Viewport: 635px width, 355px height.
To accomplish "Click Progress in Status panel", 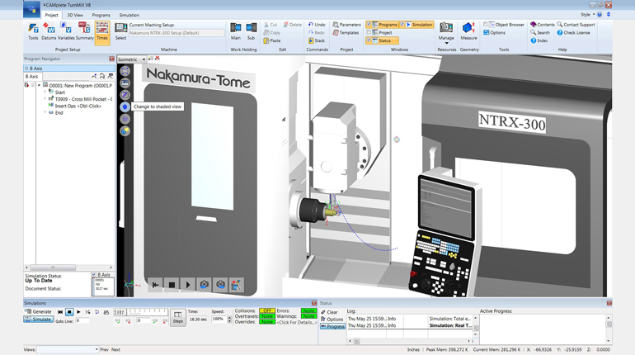I will pyautogui.click(x=332, y=326).
